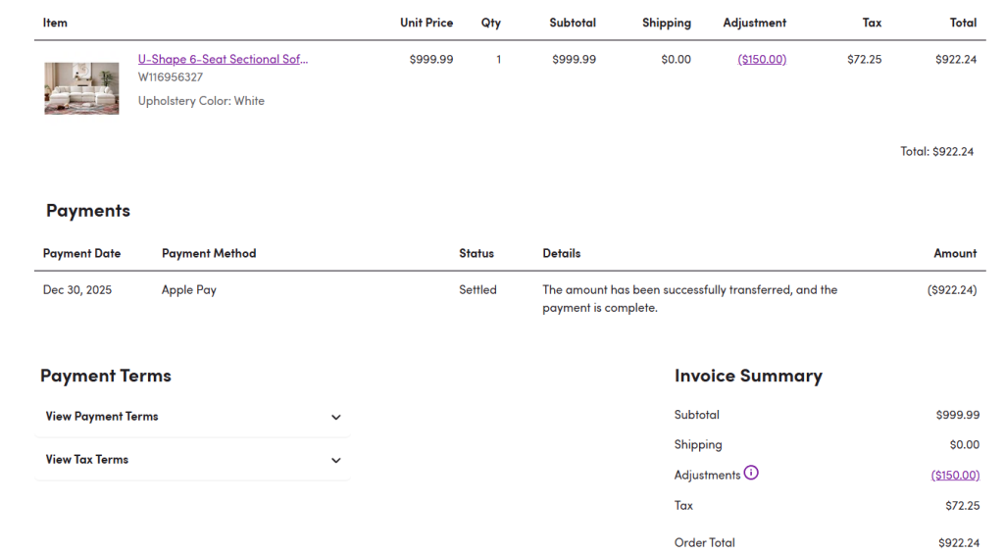Click the Item column header
1004x555 pixels.
coord(55,23)
